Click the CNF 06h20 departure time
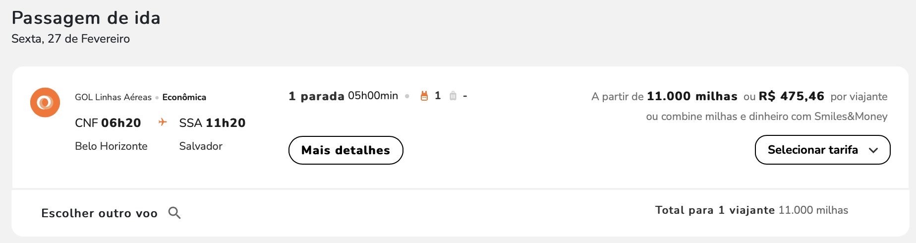The width and height of the screenshot is (916, 243). (108, 122)
